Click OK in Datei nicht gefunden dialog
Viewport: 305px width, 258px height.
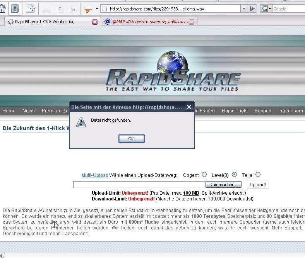(x=131, y=139)
